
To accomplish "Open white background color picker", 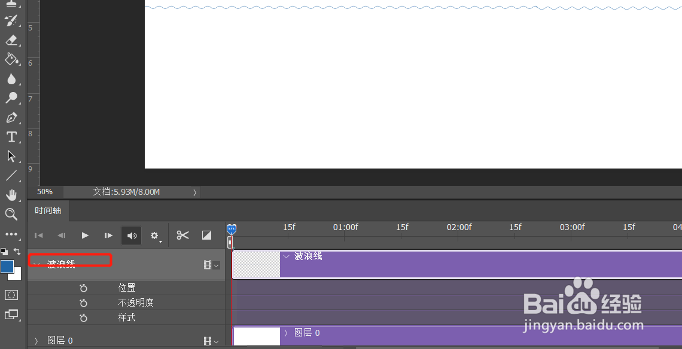I will (x=17, y=276).
